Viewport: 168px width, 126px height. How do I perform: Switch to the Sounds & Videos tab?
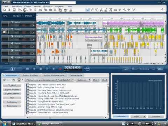pos(30,75)
